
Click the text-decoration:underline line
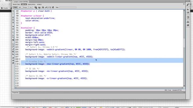40,18
